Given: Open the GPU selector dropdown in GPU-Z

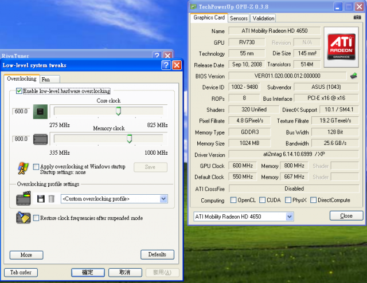Looking at the screenshot, I should tap(290, 217).
